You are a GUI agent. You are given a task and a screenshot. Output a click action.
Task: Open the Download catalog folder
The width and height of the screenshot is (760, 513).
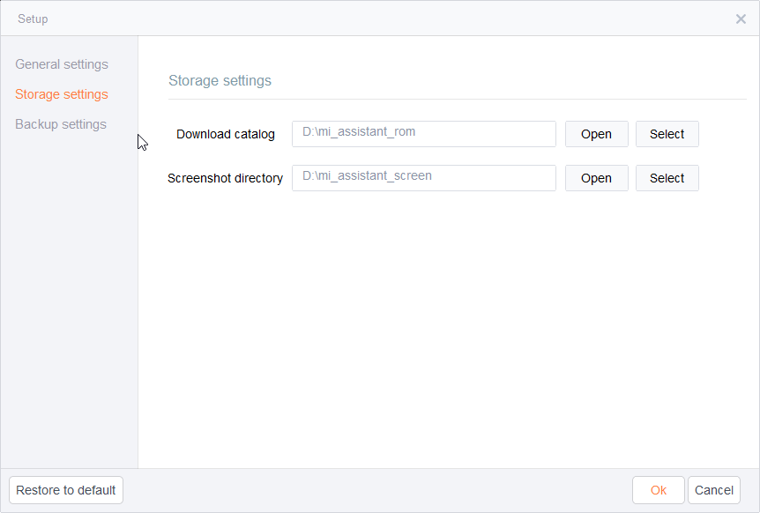click(x=596, y=134)
